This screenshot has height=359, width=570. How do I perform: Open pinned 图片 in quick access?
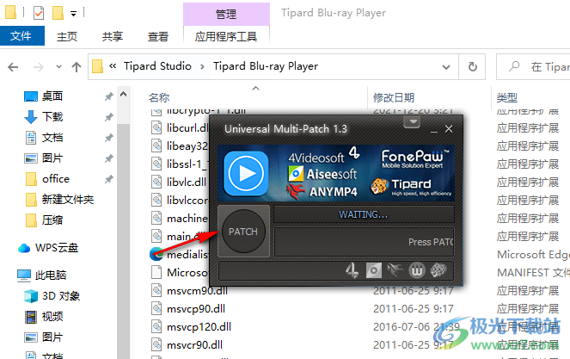click(x=52, y=158)
